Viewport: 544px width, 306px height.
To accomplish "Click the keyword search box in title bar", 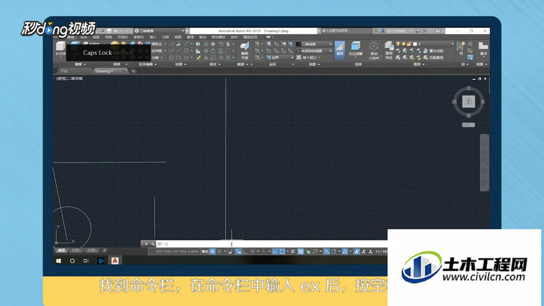I will 346,31.
